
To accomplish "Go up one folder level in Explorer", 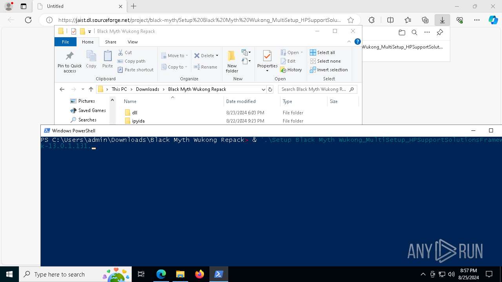I will click(91, 89).
